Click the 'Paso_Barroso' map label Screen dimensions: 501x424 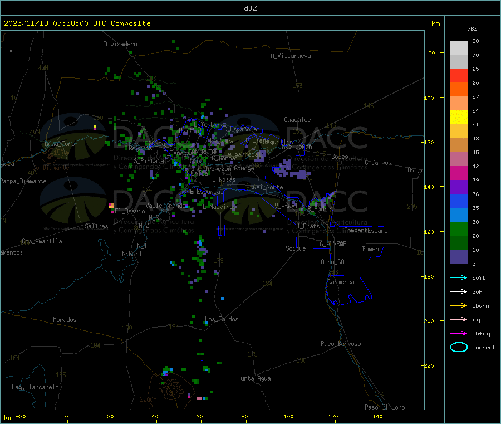click(x=341, y=344)
